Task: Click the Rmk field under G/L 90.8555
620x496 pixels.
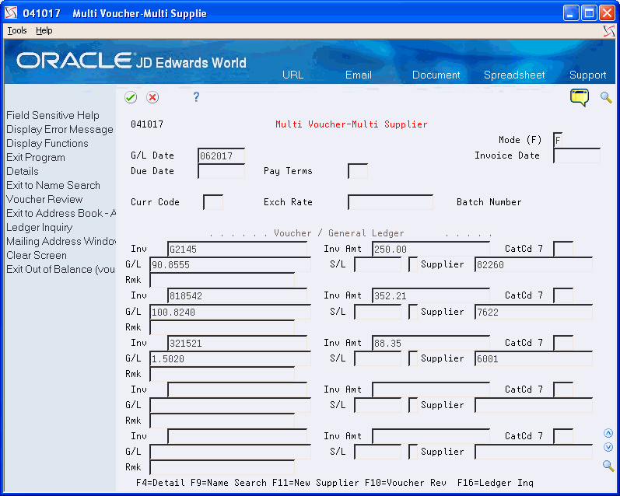Action: pyautogui.click(x=222, y=280)
